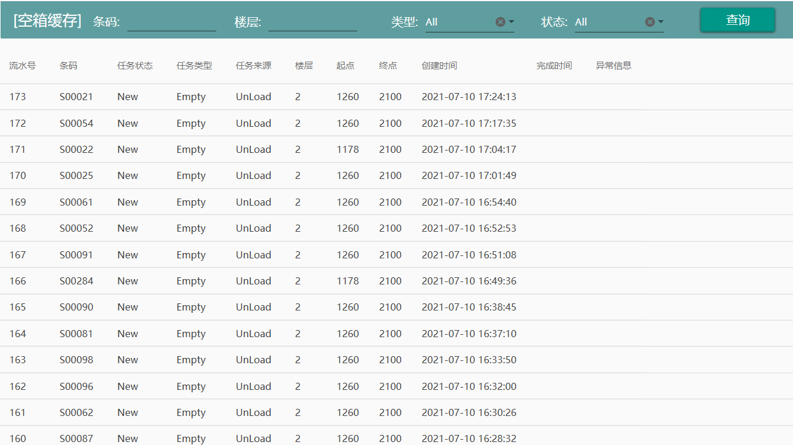This screenshot has width=793, height=445.
Task: Click the 楼层 column header in table
Action: pos(304,66)
